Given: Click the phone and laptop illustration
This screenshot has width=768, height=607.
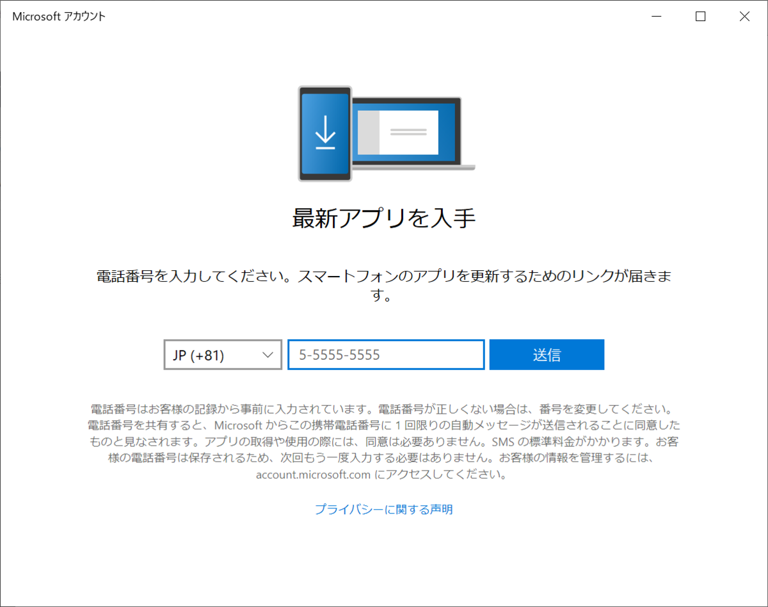Looking at the screenshot, I should (387, 134).
